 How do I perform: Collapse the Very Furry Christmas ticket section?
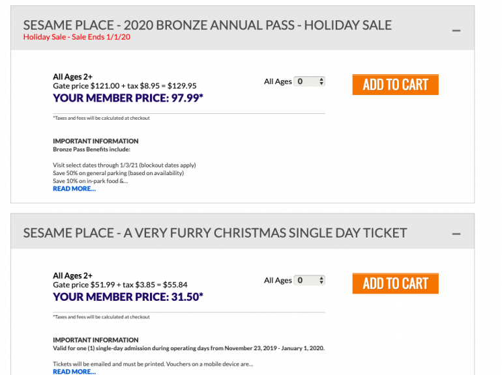coord(456,234)
